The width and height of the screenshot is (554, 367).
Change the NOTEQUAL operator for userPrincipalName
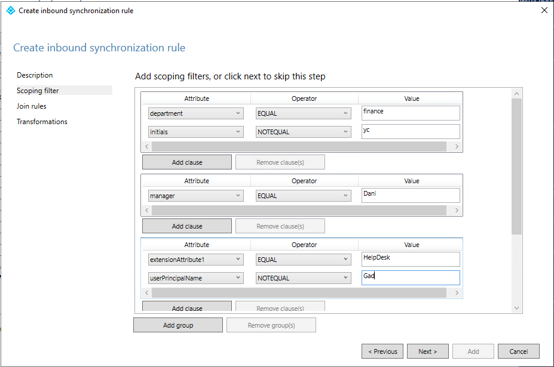point(304,277)
